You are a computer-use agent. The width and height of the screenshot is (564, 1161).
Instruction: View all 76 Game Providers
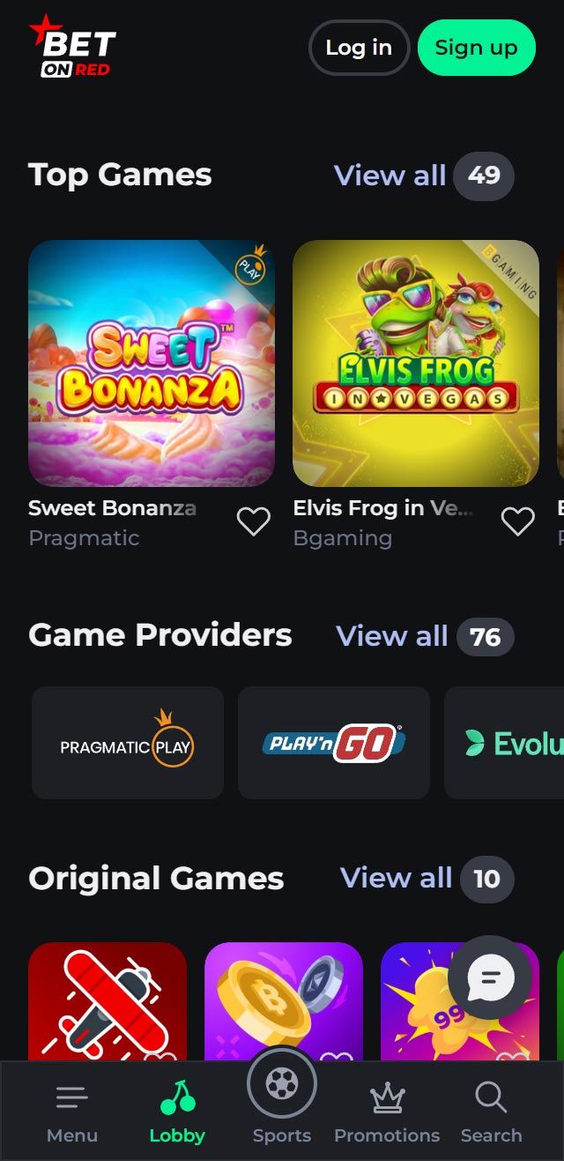tap(424, 636)
